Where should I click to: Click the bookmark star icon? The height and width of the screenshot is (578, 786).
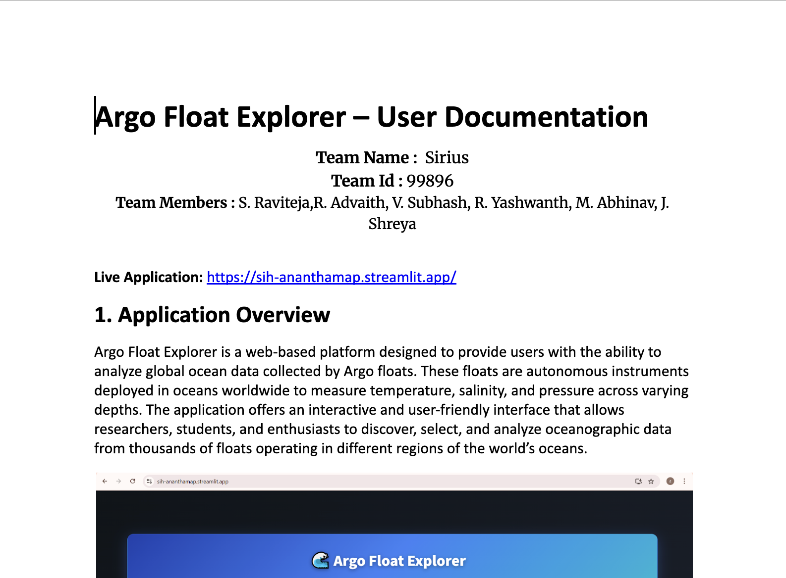[x=651, y=481]
